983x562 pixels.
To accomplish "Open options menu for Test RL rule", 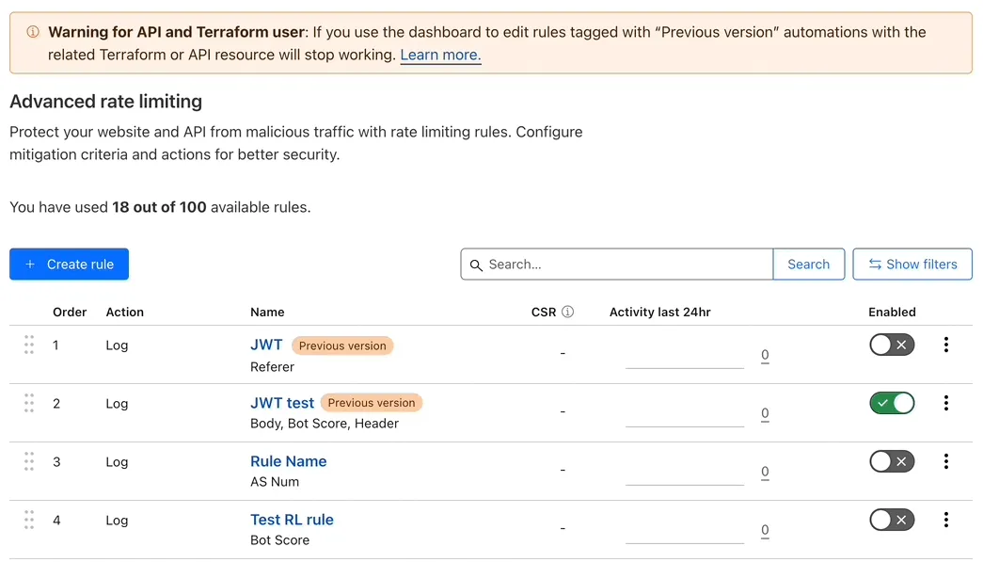I will 946,520.
